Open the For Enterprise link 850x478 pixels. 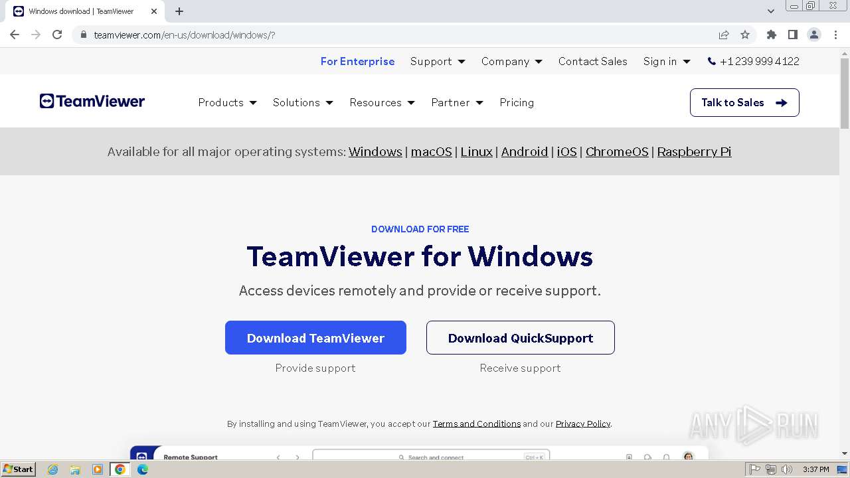coord(357,61)
